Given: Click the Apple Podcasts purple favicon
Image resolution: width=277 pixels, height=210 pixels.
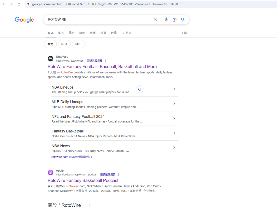Looking at the screenshot, I should [x=51, y=172].
